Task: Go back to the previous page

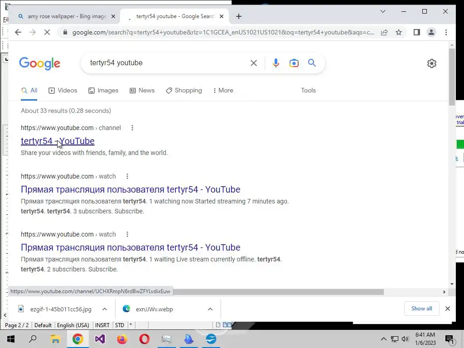Action: tap(18, 32)
